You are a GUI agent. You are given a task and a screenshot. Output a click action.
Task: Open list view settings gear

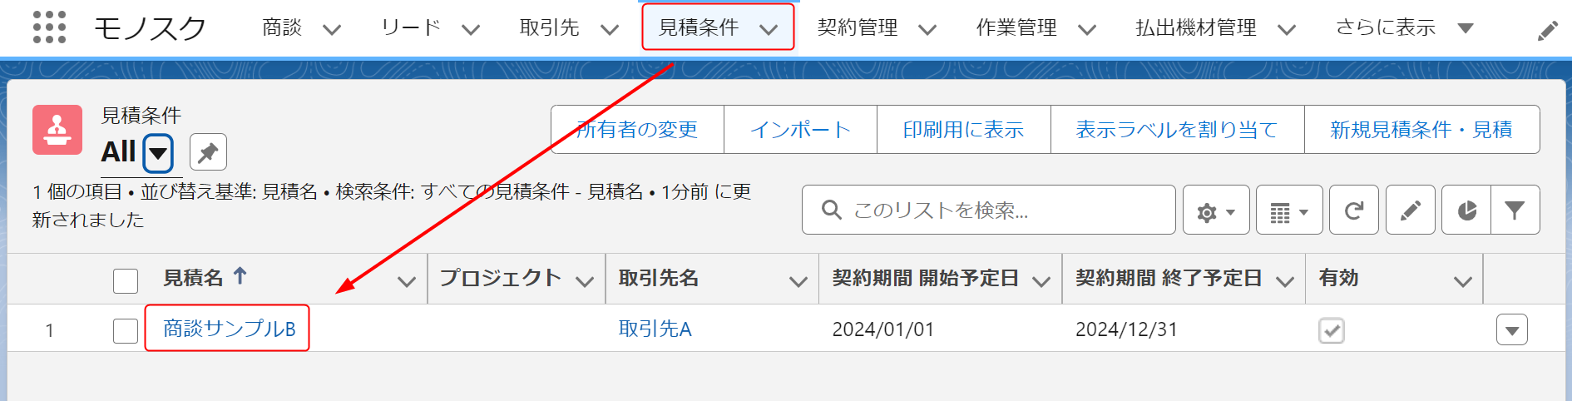click(1215, 210)
